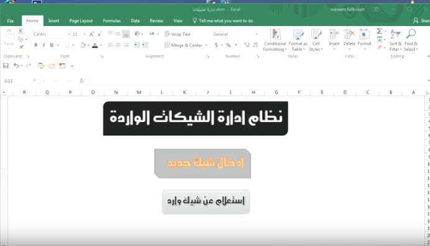The image size is (430, 246).
Task: Click the orange 'ادخال شيك جديد' button
Action: (203, 164)
